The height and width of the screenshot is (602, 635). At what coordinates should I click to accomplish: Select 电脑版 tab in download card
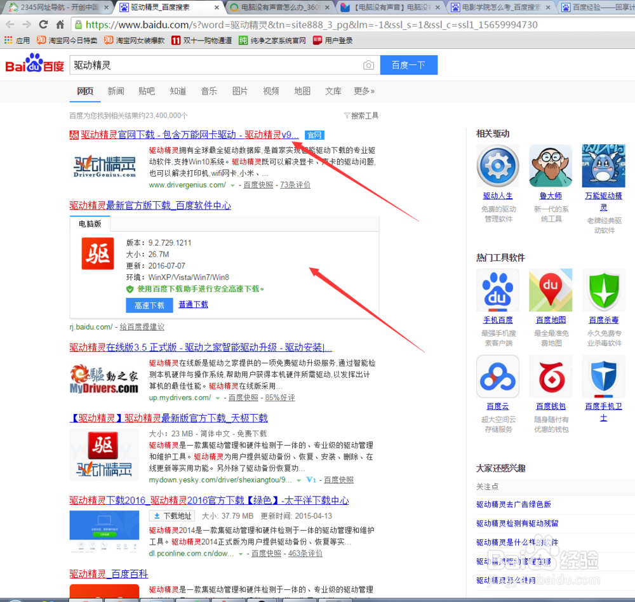(90, 224)
